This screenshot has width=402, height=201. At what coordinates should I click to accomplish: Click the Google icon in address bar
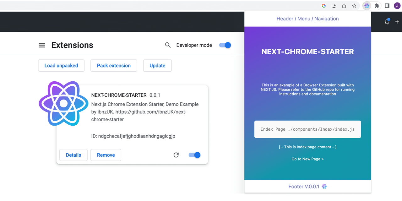coord(324,6)
